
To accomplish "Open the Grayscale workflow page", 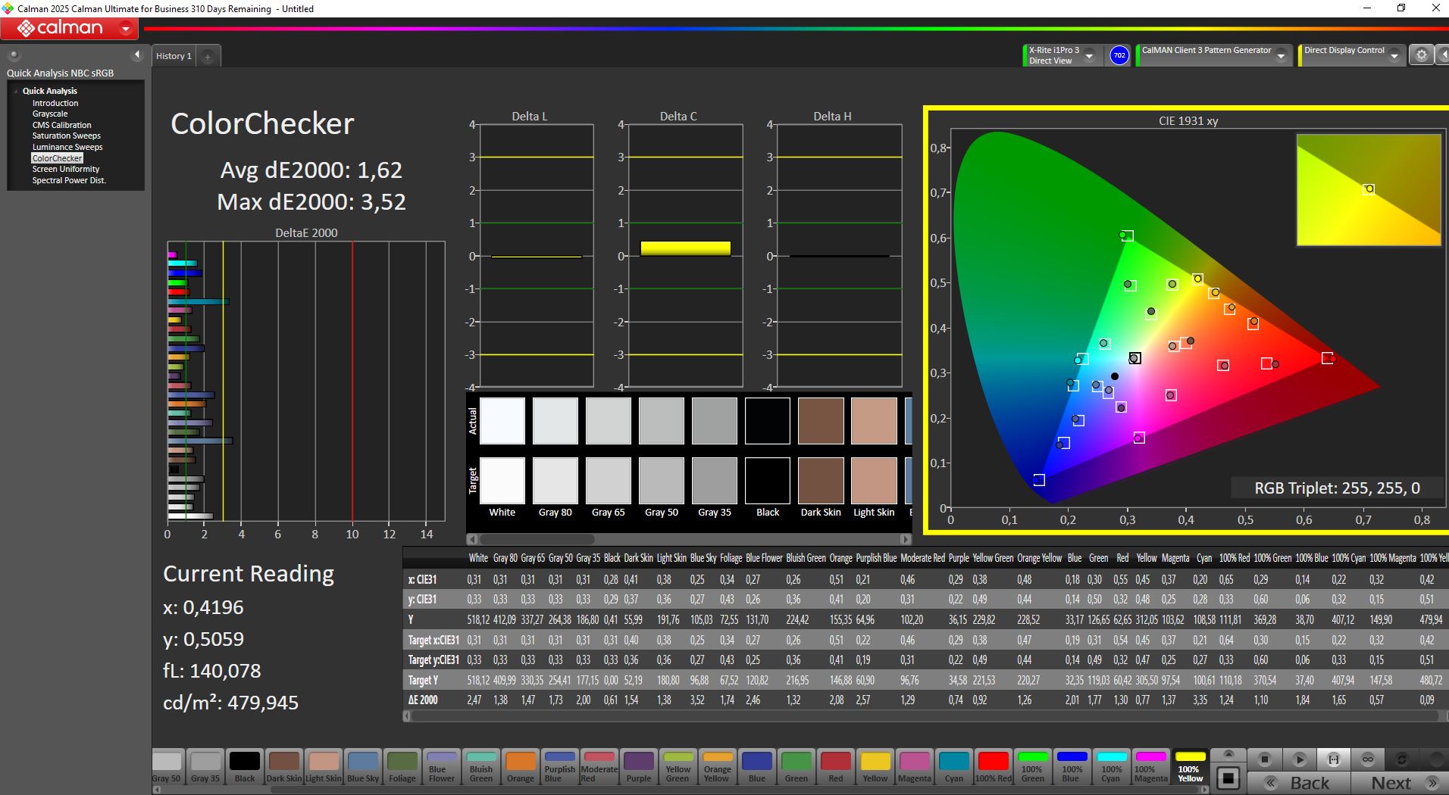I will point(50,114).
